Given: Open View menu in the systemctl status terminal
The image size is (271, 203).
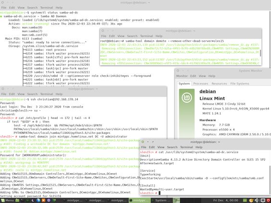Looking at the screenshot, I should point(21,8).
